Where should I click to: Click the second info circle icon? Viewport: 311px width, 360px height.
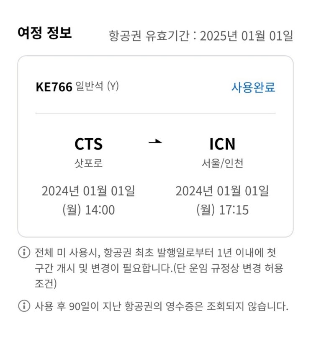24,306
